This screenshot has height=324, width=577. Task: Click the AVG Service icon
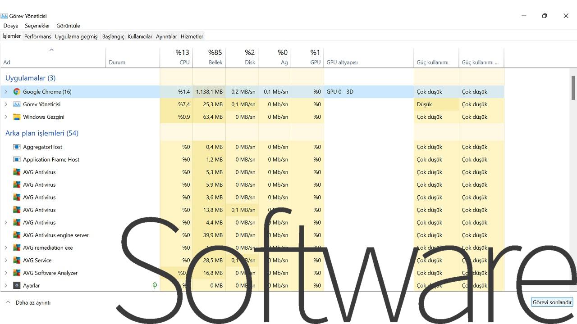(x=17, y=261)
